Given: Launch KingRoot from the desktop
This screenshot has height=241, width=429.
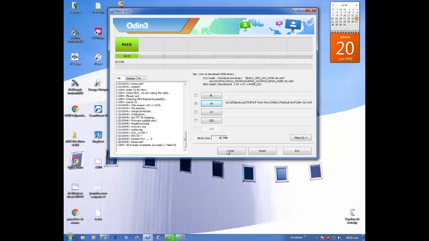Looking at the screenshot, I should [x=98, y=137].
